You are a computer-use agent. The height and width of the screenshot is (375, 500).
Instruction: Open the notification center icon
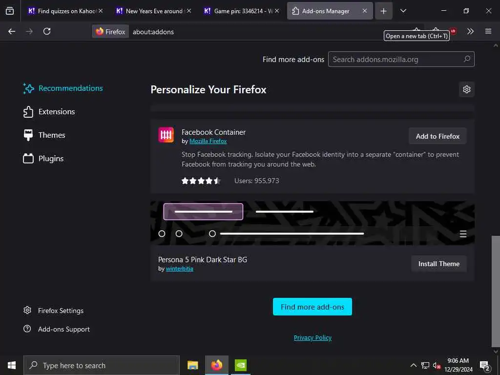click(485, 366)
